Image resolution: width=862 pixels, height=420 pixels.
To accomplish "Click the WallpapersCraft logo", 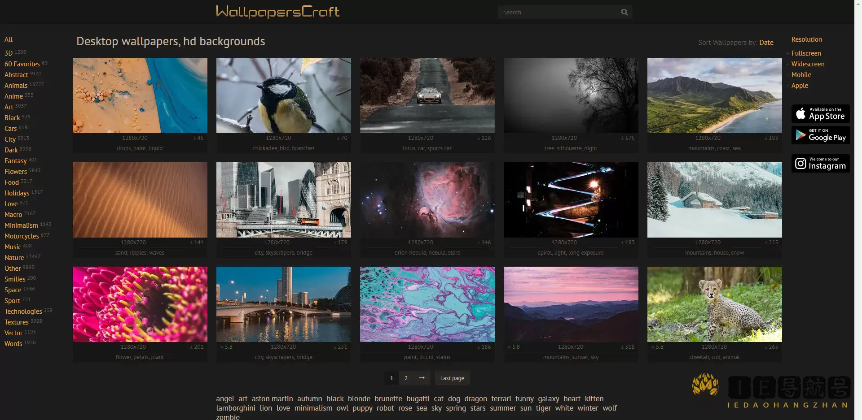I will [277, 12].
